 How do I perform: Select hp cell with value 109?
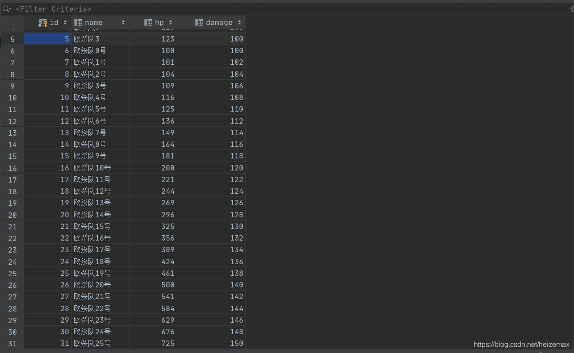153,86
